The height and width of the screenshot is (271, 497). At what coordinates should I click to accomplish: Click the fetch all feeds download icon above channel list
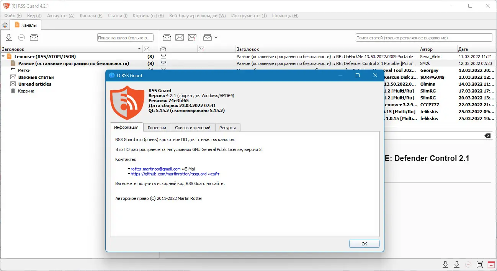[x=9, y=37]
